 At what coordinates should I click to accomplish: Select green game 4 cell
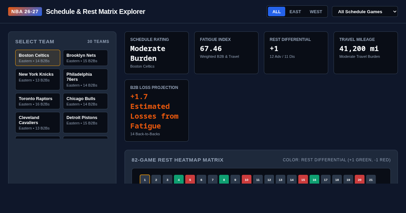[x=179, y=180]
